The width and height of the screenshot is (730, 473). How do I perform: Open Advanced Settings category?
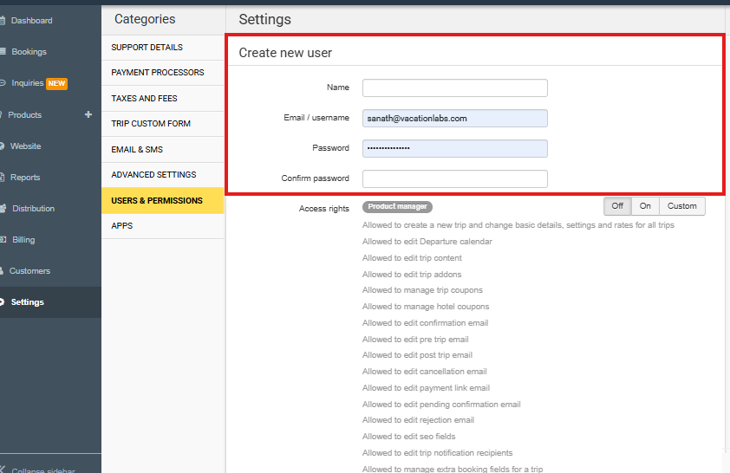[153, 175]
